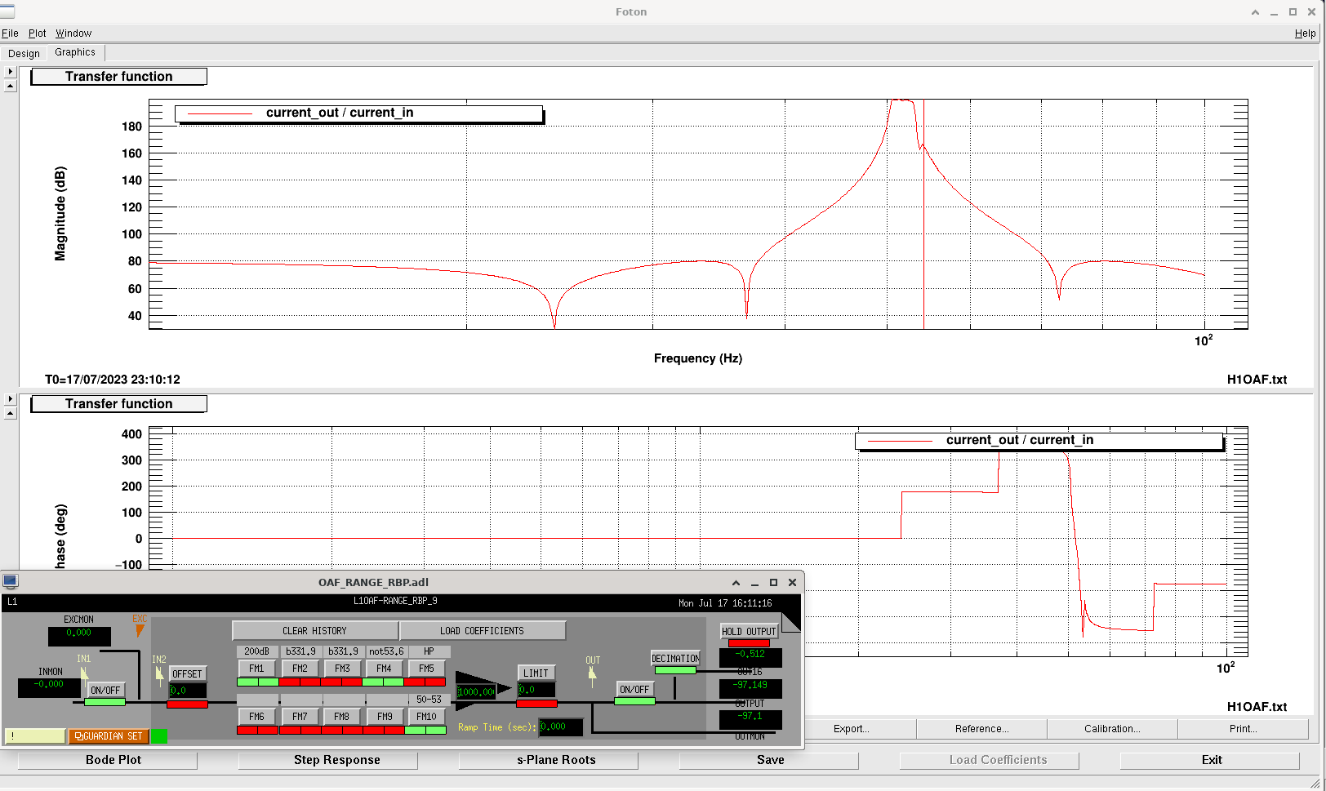Screen dimensions: 1326x791
Task: Click the IN1 test point icon
Action: tap(84, 673)
